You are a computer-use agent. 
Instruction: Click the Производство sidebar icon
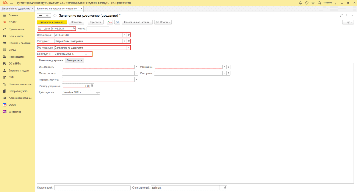click(5, 57)
